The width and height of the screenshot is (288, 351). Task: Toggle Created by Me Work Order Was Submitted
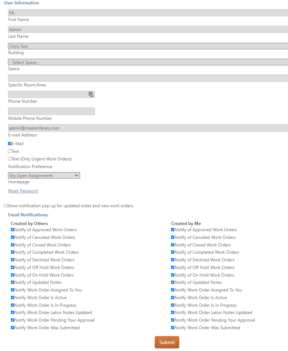(x=173, y=328)
